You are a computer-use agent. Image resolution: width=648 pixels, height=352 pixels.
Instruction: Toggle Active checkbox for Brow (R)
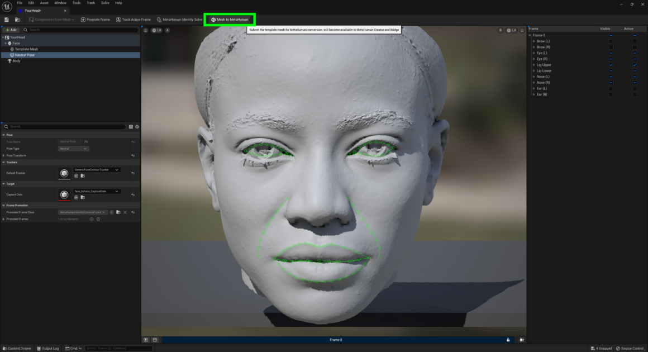click(635, 47)
